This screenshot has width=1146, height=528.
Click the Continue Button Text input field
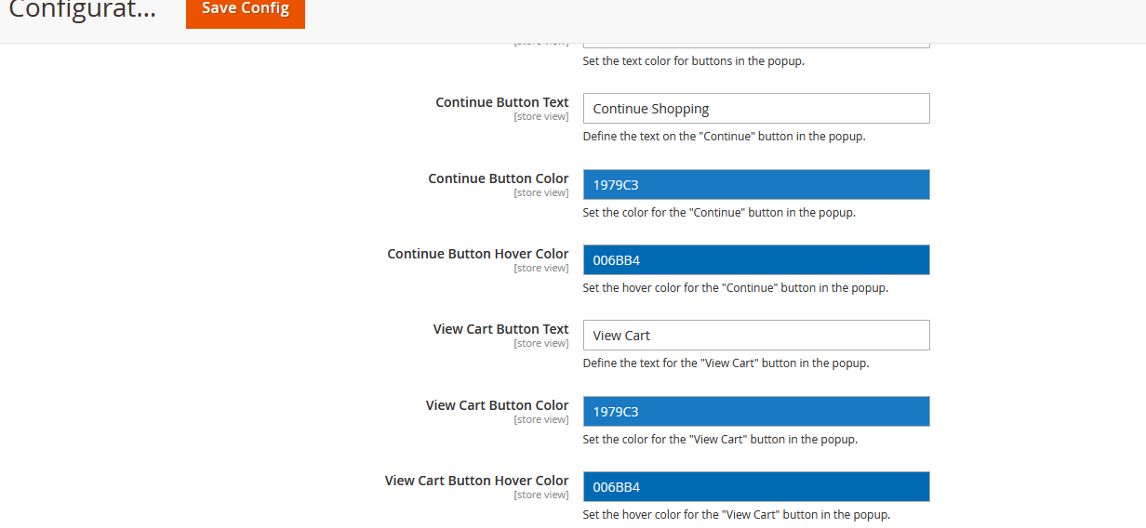(755, 109)
